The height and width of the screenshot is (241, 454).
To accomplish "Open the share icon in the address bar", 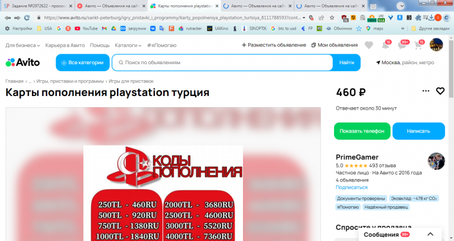I will (322, 18).
